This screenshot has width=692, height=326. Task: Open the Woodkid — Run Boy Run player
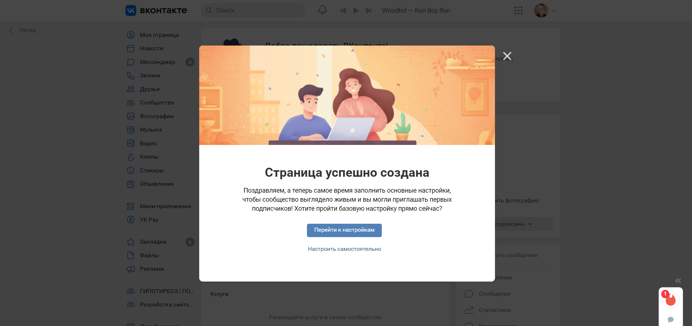click(416, 10)
